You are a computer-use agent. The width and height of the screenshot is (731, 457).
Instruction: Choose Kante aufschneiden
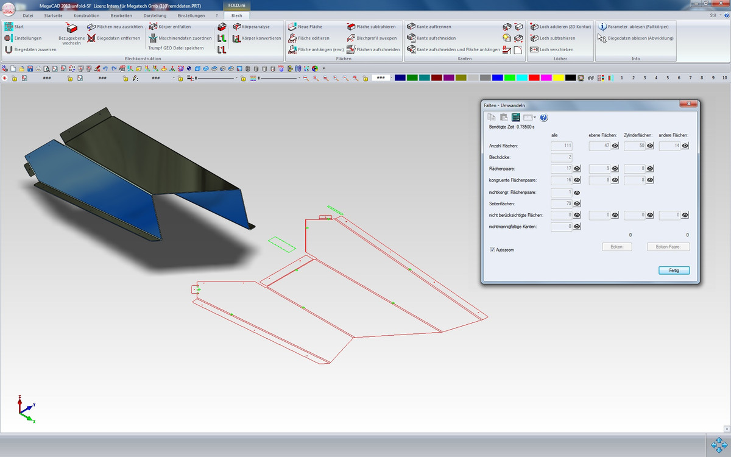(x=431, y=38)
